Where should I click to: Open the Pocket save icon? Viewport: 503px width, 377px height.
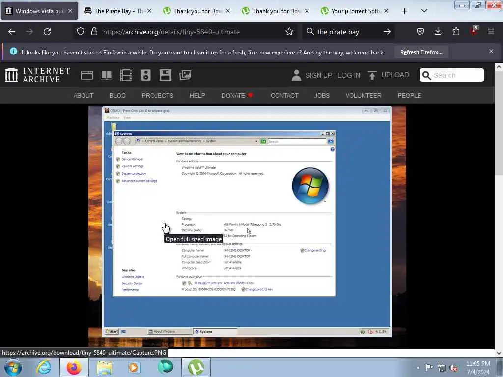click(420, 32)
